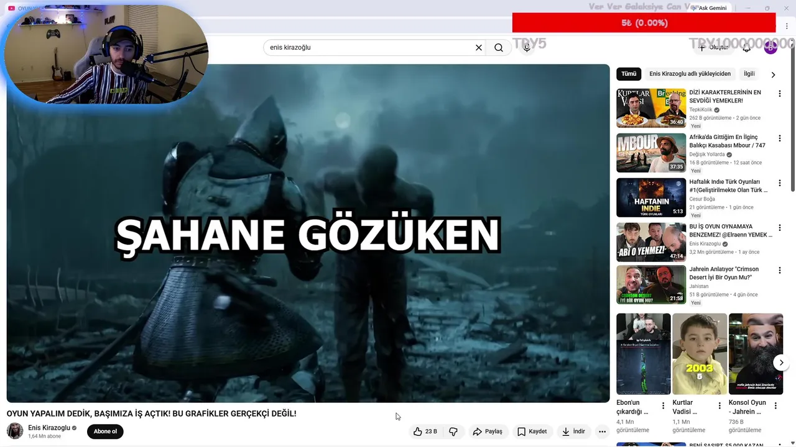Open thumbnail of 'DİZİ KARAKTERLERİNİN EN SEVDİĞİ YEMEKLER'
Viewport: 796px width, 447px height.
[x=651, y=108]
